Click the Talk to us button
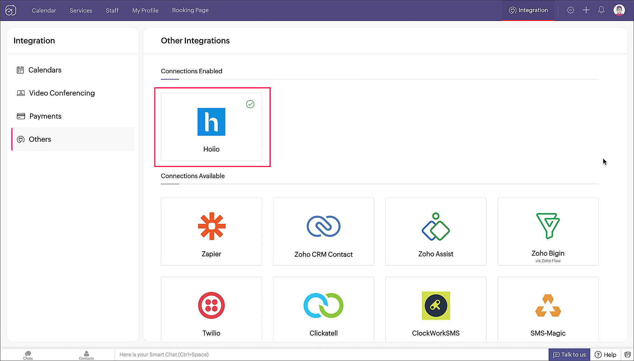634x361 pixels. tap(569, 354)
